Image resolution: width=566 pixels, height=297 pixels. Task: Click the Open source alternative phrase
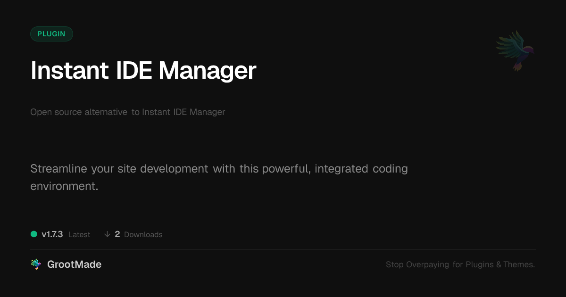coord(79,112)
